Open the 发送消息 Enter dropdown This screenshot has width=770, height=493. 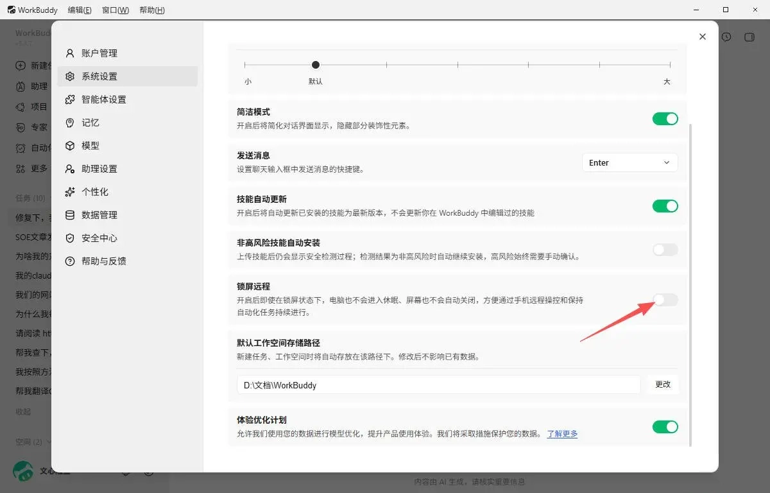click(x=630, y=162)
